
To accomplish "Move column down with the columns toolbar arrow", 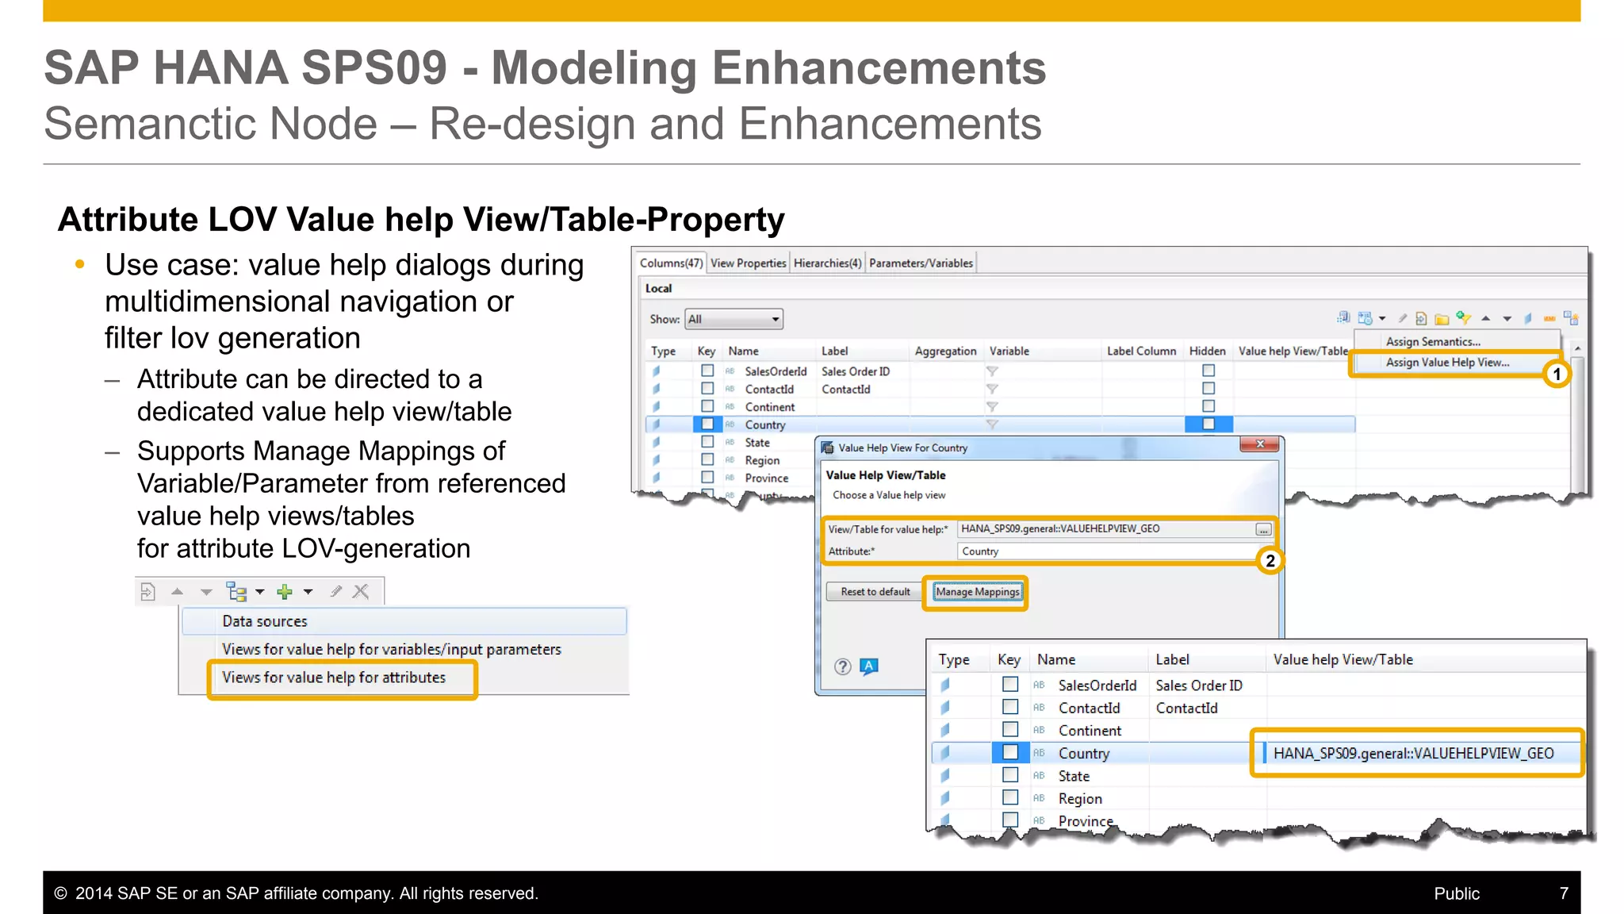I will 1507,319.
